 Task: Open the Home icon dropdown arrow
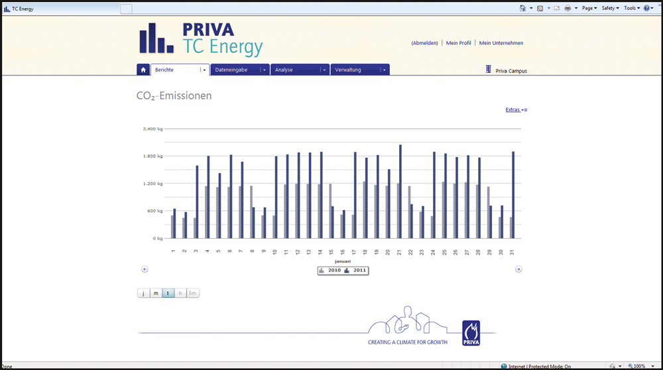[531, 9]
